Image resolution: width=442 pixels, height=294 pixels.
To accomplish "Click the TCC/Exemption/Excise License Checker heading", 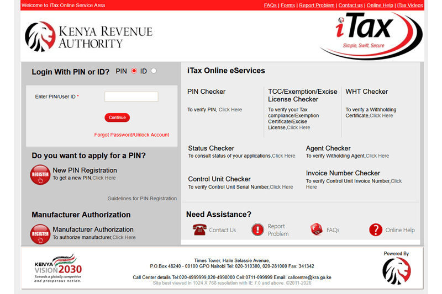I will (x=302, y=95).
